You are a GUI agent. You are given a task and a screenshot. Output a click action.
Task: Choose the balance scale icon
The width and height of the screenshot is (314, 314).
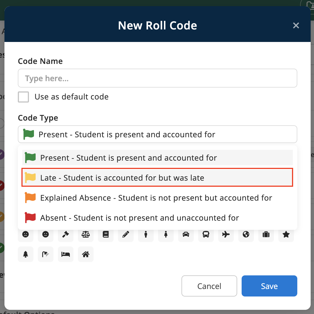point(86,235)
